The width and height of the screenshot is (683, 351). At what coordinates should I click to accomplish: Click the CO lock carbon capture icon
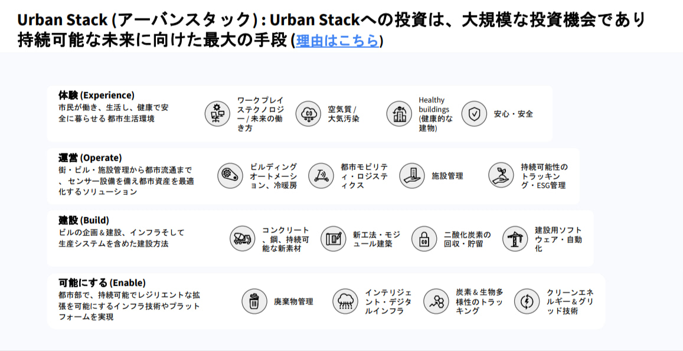pos(424,239)
